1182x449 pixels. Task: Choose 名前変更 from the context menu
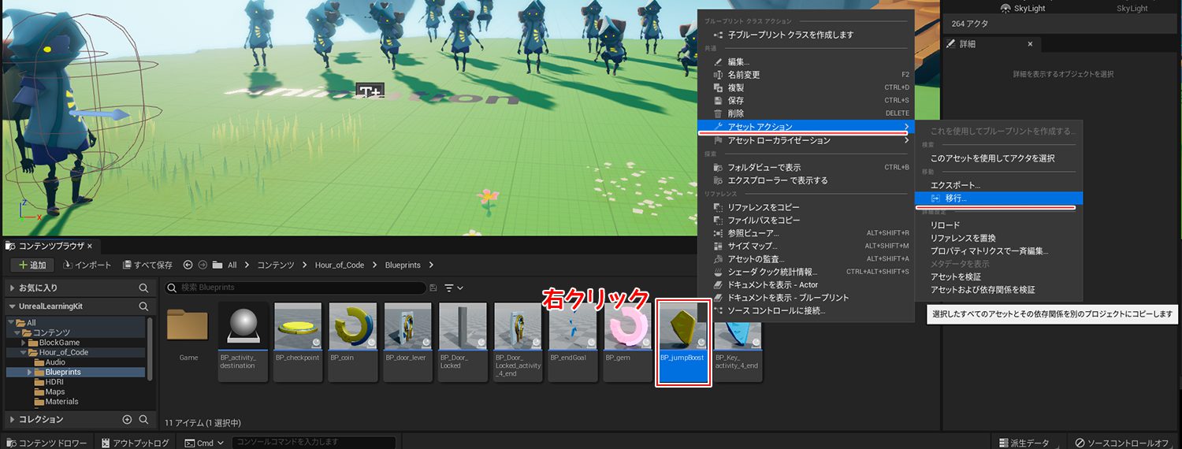(x=743, y=75)
